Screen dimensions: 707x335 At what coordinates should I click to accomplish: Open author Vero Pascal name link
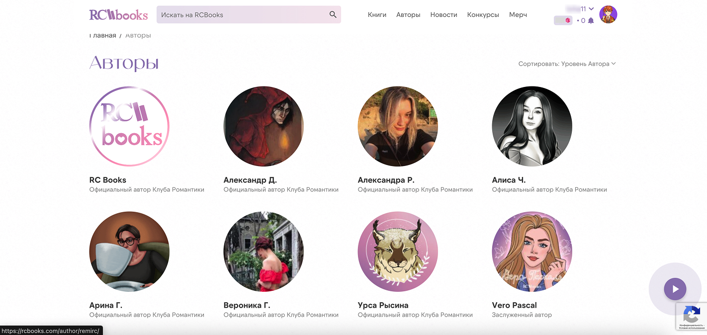[514, 305]
